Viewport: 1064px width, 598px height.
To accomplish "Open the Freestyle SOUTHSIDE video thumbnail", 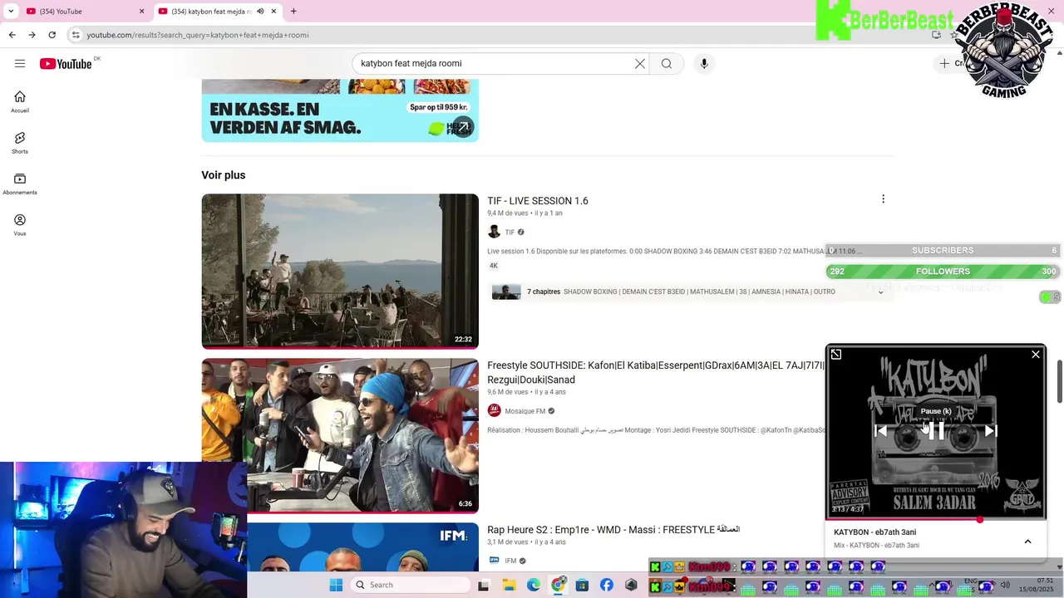I will (340, 435).
